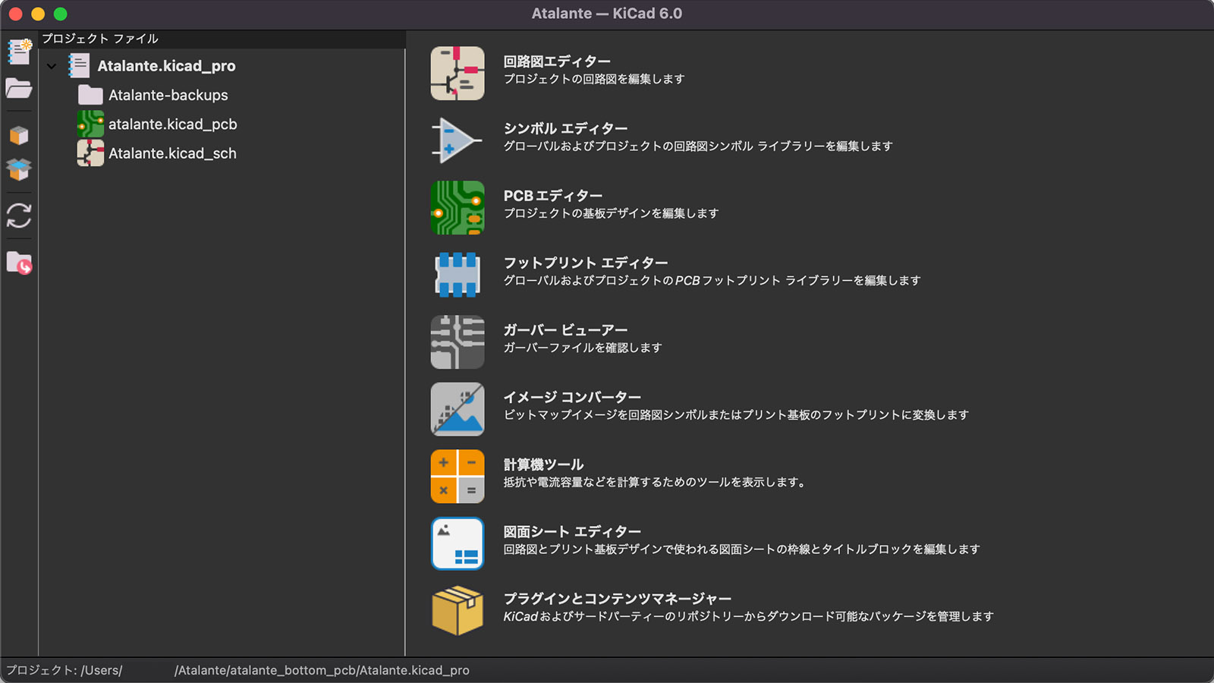Click the Atalante-backups folder icon
The width and height of the screenshot is (1214, 683).
pyautogui.click(x=90, y=95)
